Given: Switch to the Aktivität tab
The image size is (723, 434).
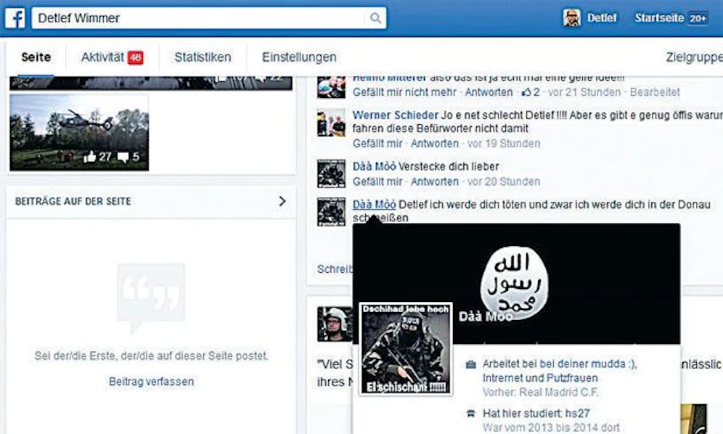Looking at the screenshot, I should pos(102,57).
